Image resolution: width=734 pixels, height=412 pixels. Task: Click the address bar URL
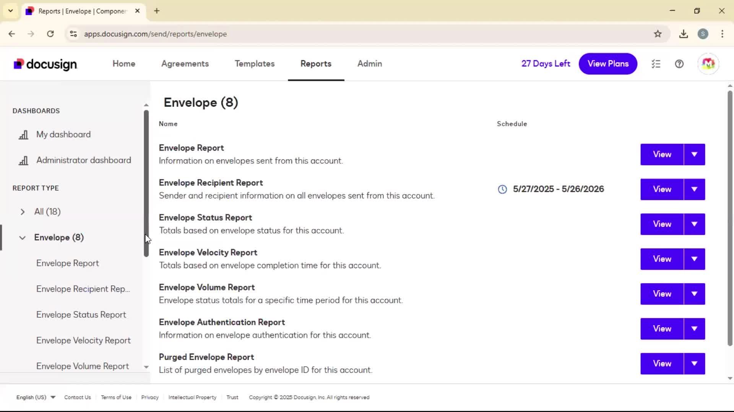(x=155, y=34)
